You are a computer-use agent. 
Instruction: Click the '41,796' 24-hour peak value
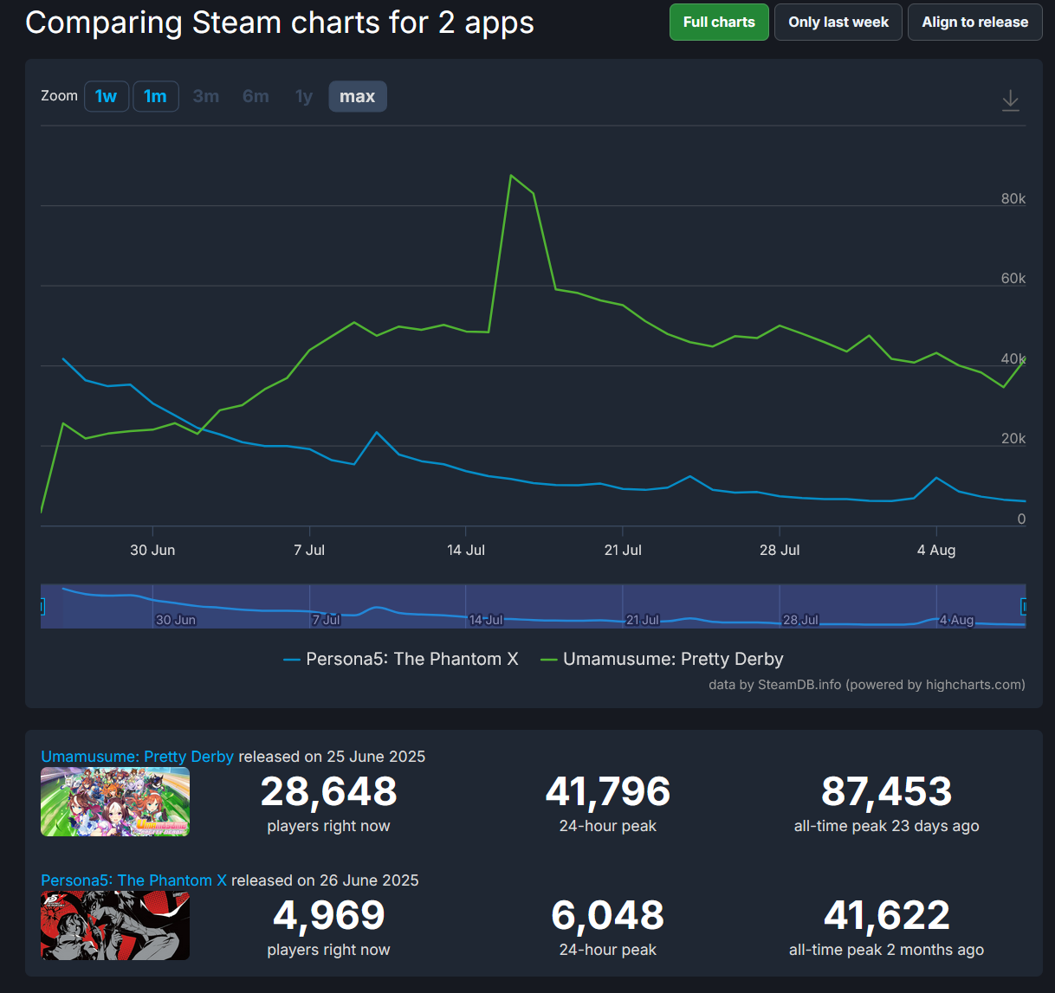[x=608, y=791]
